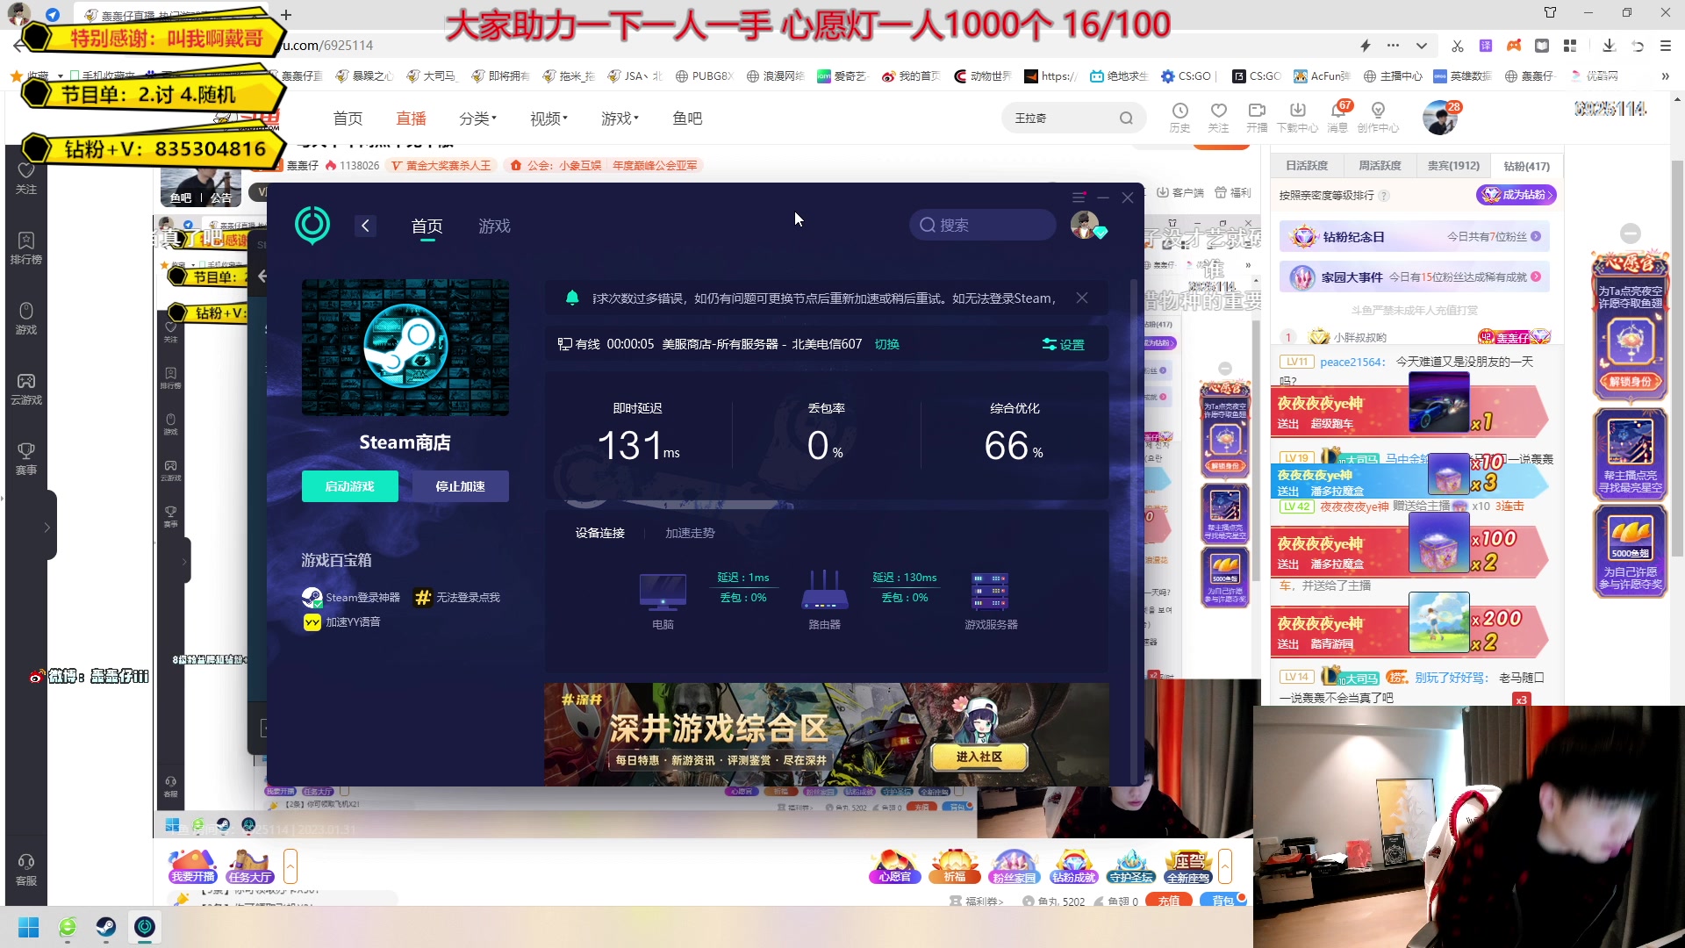Image resolution: width=1685 pixels, height=948 pixels.
Task: Open the 关注 heart icon in header
Action: tap(1218, 118)
